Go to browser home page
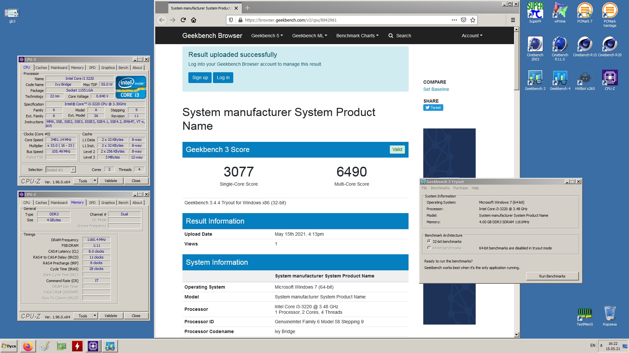 click(194, 20)
